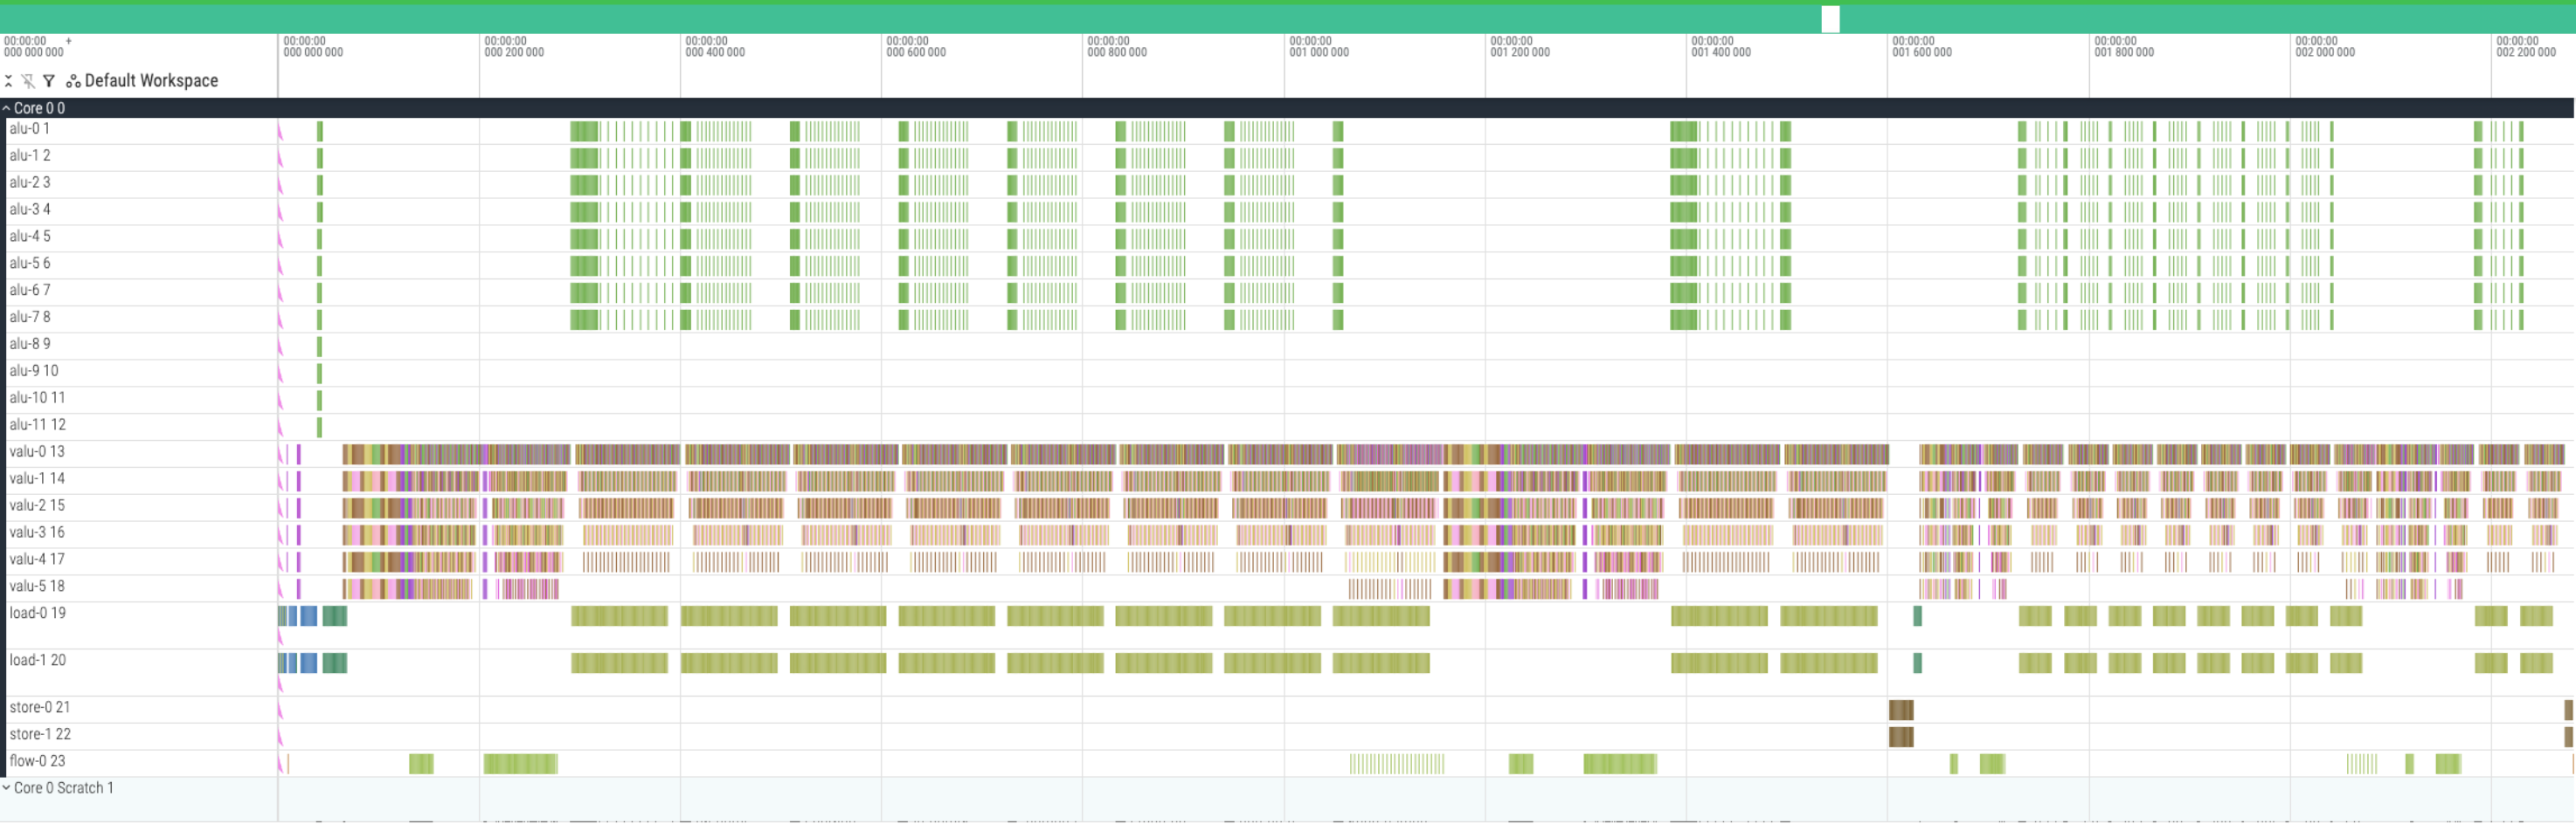Select the store-0 21 track label
The width and height of the screenshot is (2576, 824).
(x=40, y=708)
